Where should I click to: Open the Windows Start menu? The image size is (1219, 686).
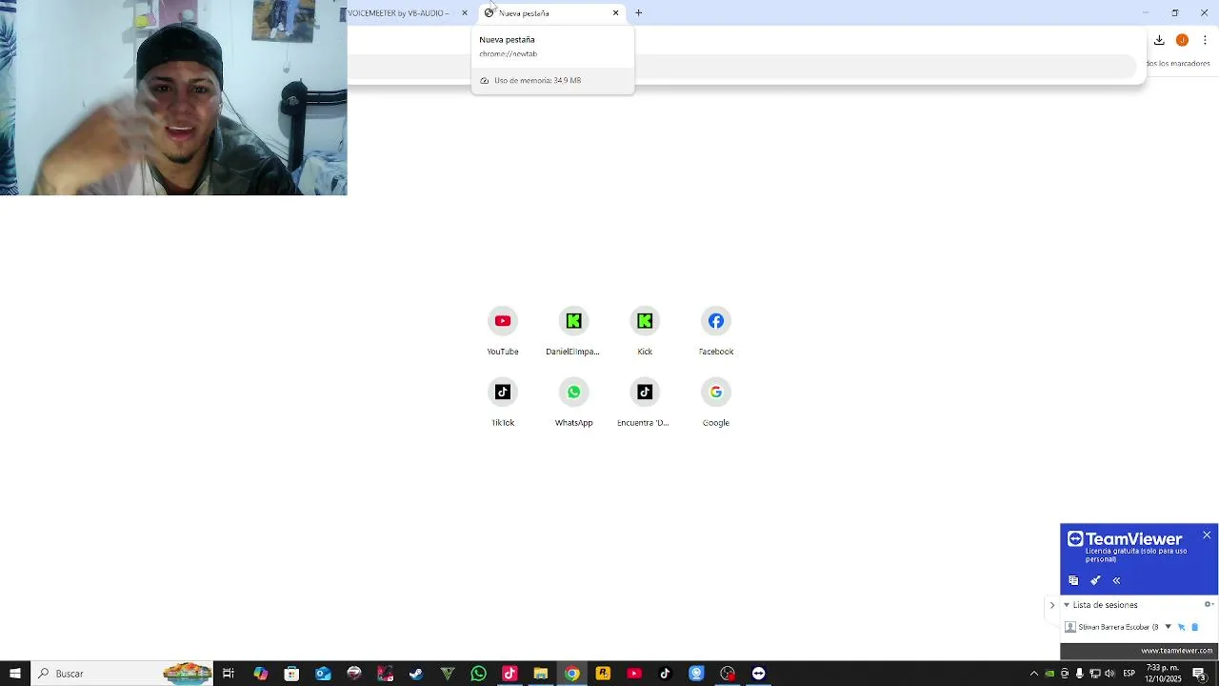[x=14, y=674]
